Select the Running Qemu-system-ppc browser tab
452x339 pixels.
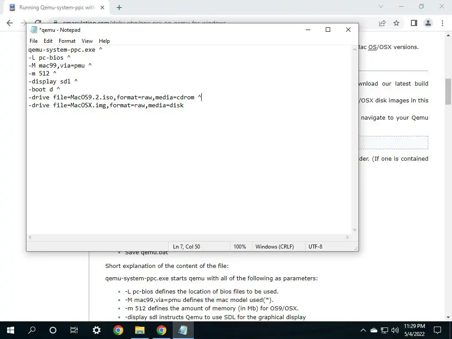(56, 8)
